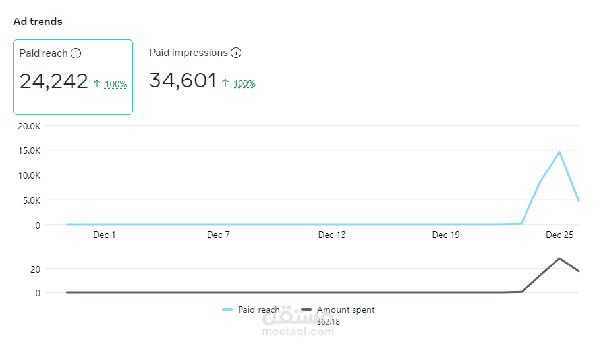The height and width of the screenshot is (345, 597).
Task: Click the peak of the blue Paid reach line
Action: (x=559, y=152)
